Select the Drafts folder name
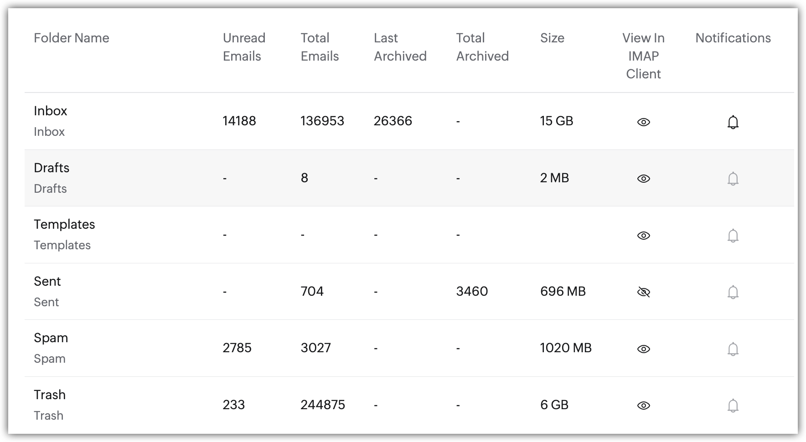 tap(52, 168)
